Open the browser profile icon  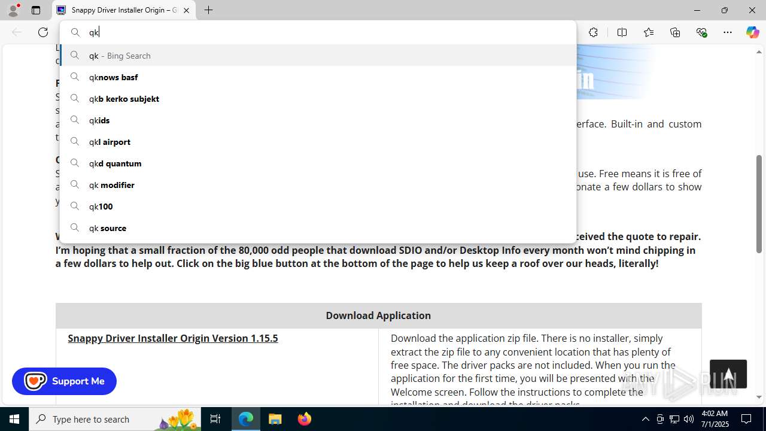click(x=13, y=10)
